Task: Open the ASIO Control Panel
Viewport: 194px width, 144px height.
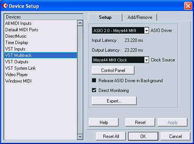Action: coord(113,70)
